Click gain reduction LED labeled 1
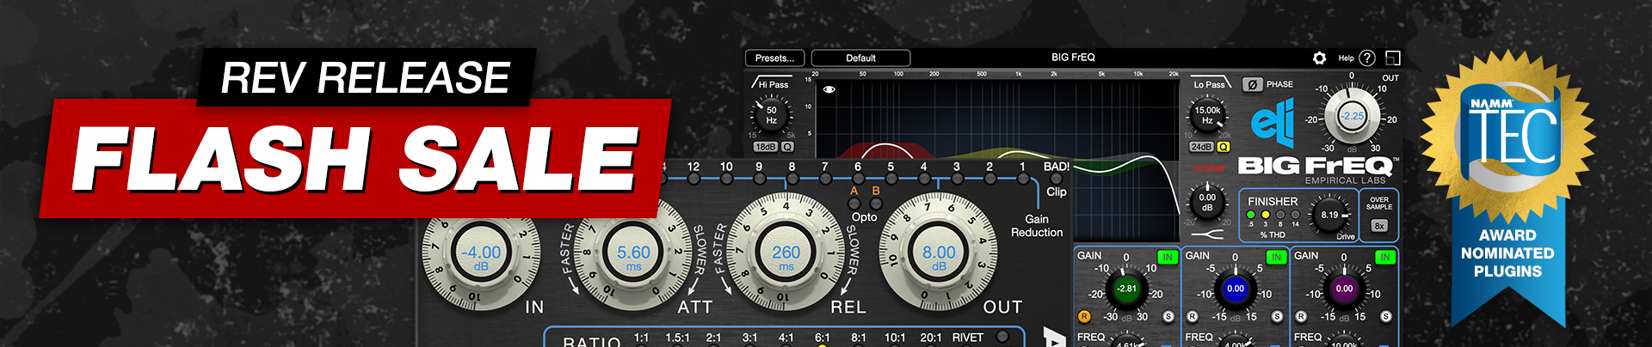 click(1022, 179)
